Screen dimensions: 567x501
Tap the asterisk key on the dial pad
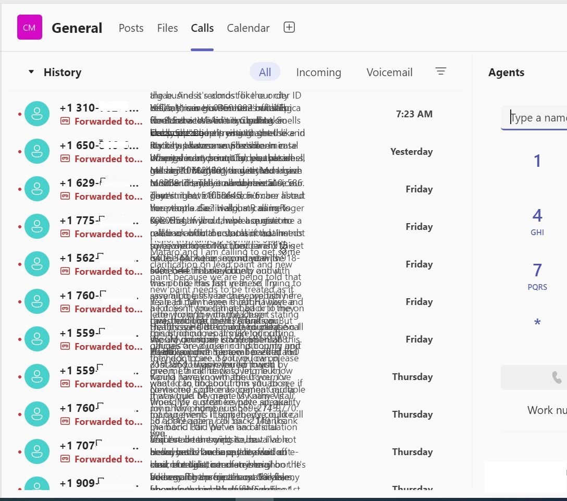[x=537, y=322]
